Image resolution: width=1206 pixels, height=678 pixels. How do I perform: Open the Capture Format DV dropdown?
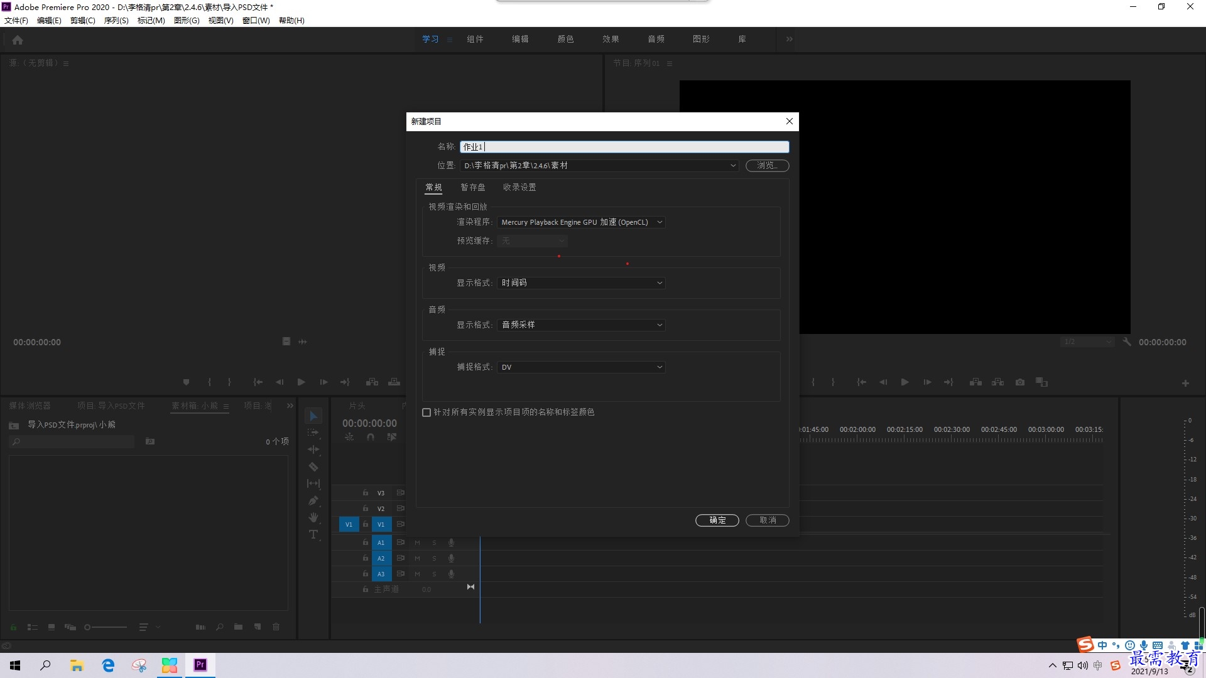tap(581, 367)
